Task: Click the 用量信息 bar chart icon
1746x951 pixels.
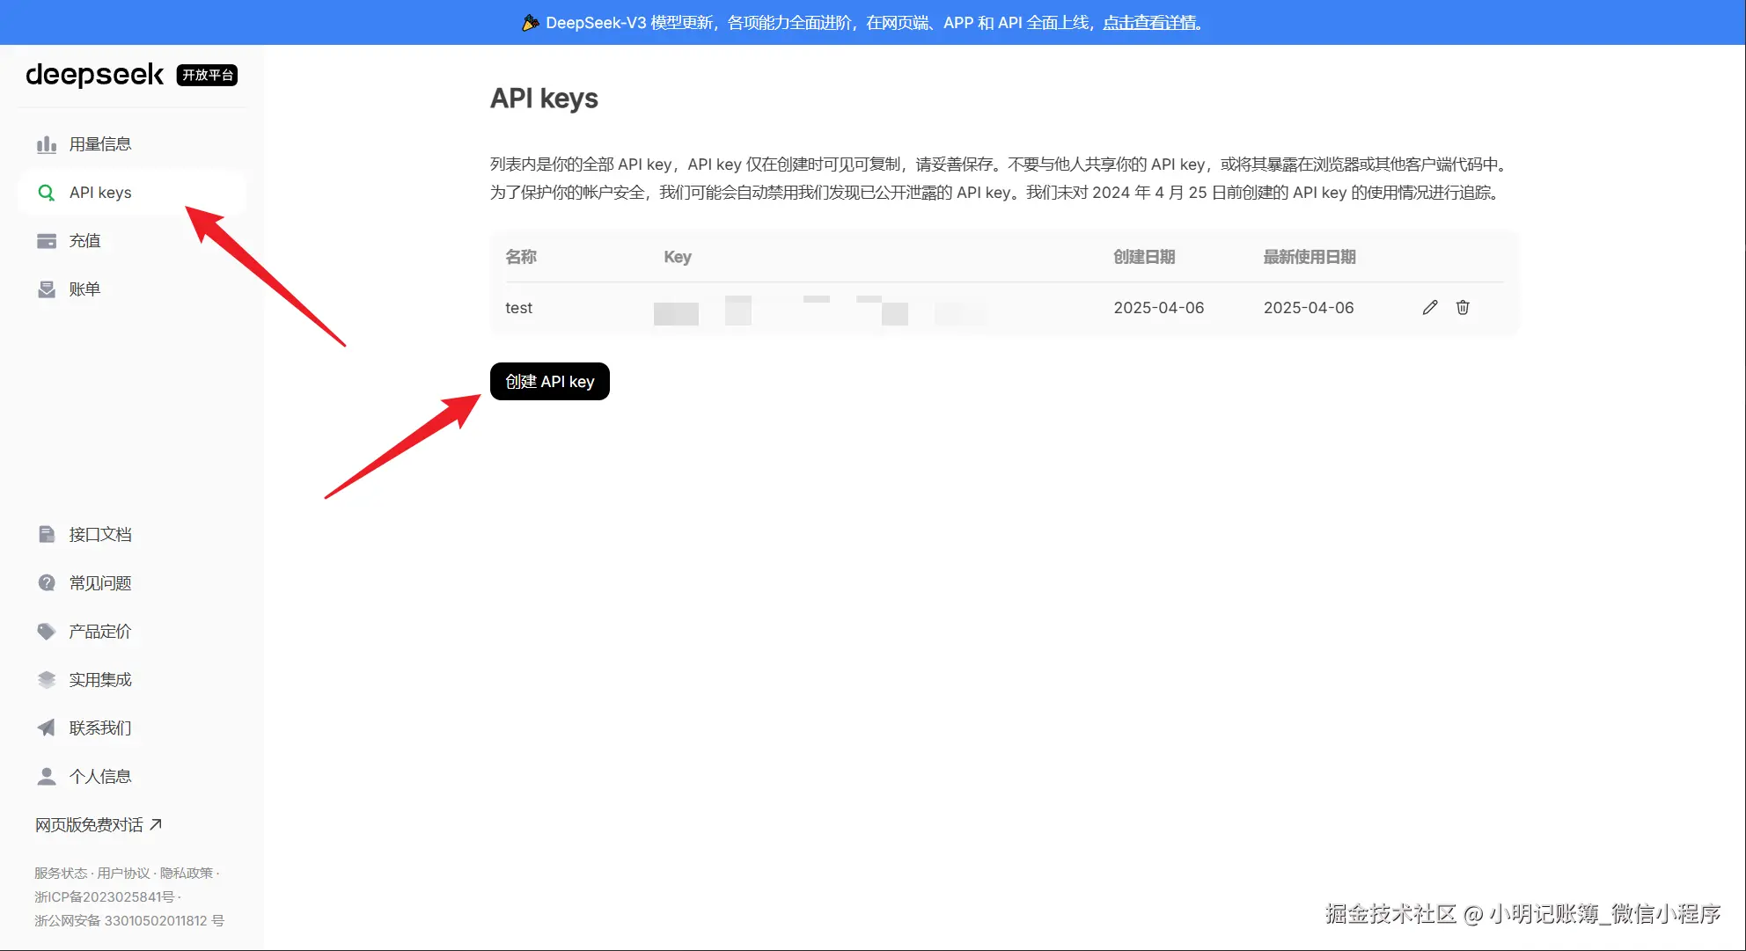Action: [47, 144]
